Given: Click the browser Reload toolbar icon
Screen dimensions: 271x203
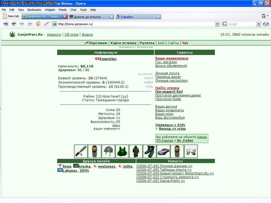Looking at the screenshot, I should point(38,24).
